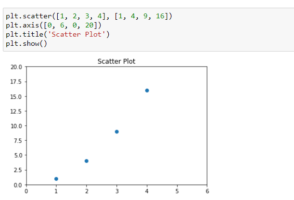Click the 16 value in the scatter list
Screen dimensions: 294x200
point(160,16)
